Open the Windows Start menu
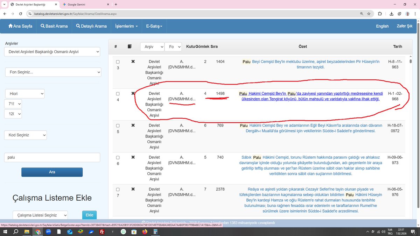This screenshot has height=236, width=420. pyautogui.click(x=6, y=231)
